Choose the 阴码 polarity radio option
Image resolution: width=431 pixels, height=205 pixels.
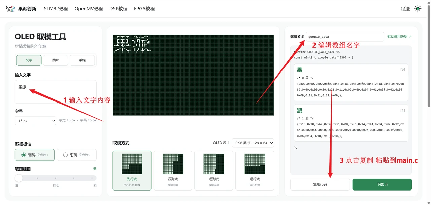click(x=35, y=155)
